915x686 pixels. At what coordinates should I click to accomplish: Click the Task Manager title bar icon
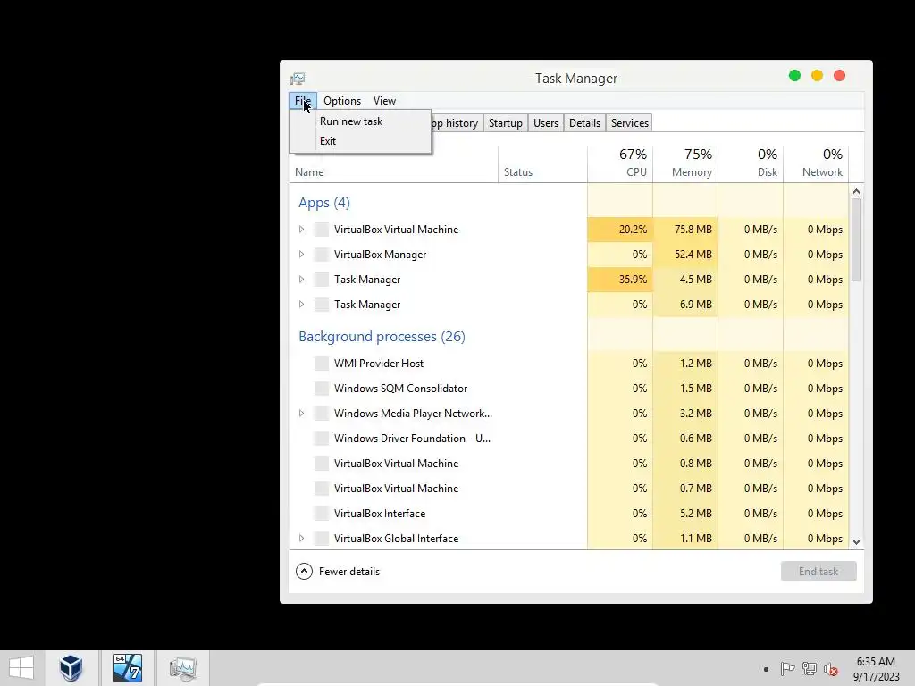[298, 79]
